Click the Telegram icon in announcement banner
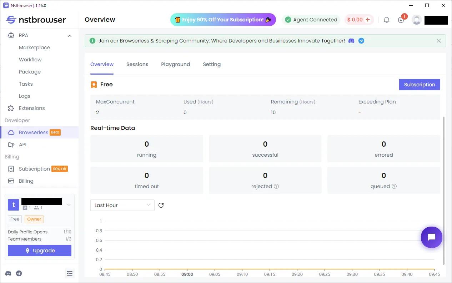Viewport: 452px width, 283px height. pyautogui.click(x=361, y=41)
